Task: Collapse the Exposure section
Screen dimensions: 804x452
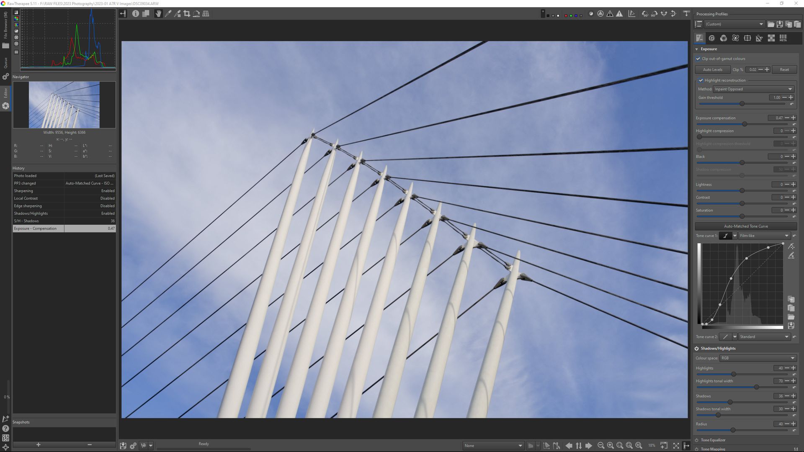Action: tap(696, 49)
